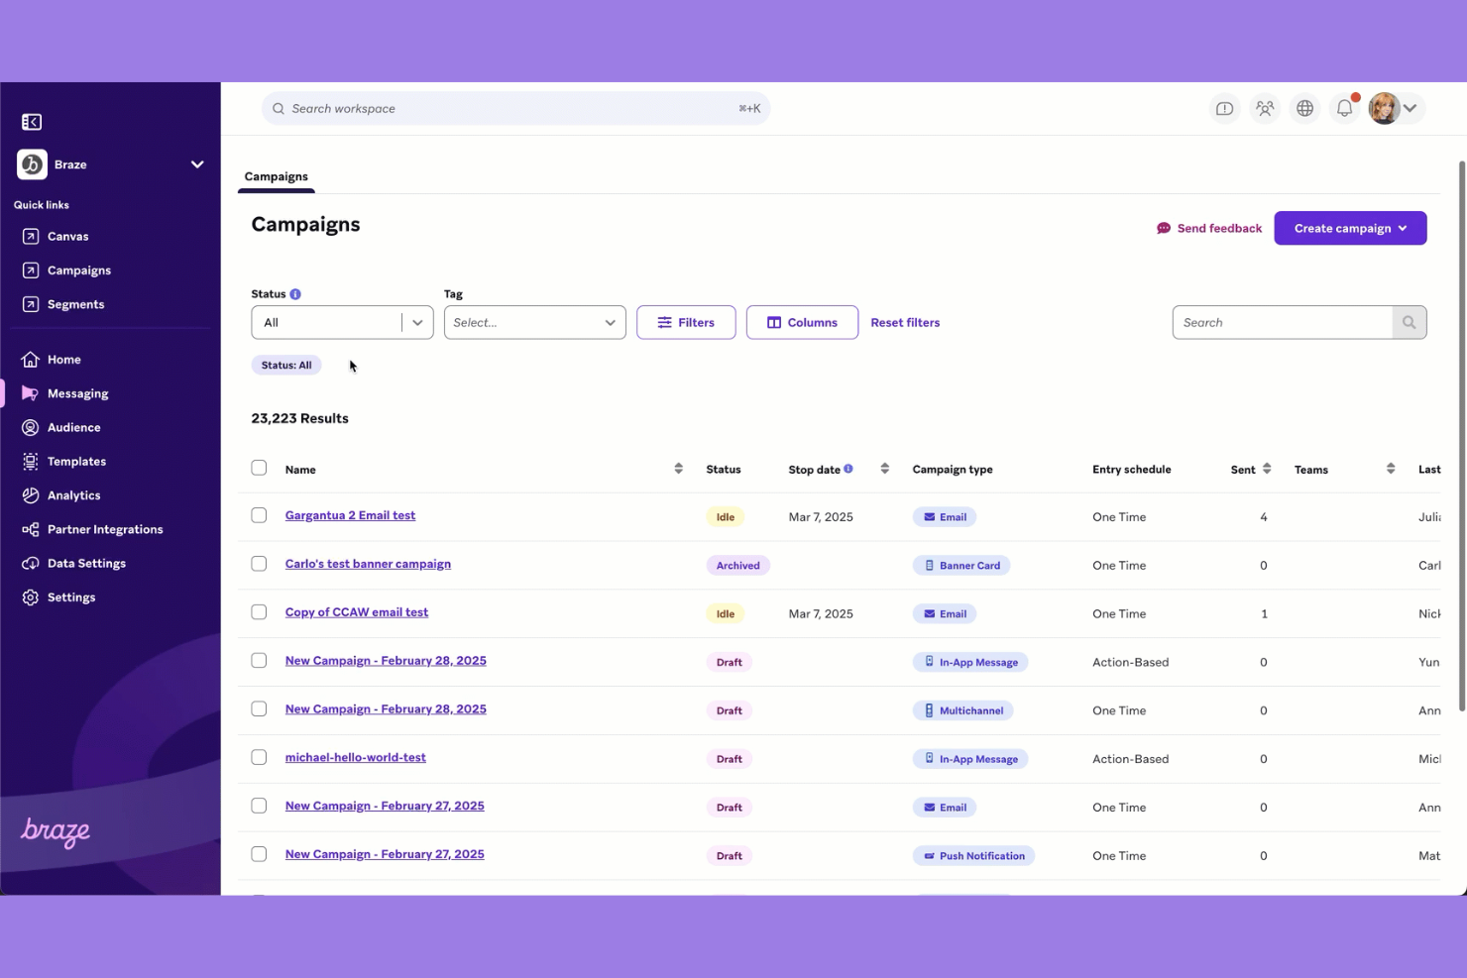Check the Gargantua 2 Email test row
This screenshot has width=1467, height=978.
coord(259,515)
